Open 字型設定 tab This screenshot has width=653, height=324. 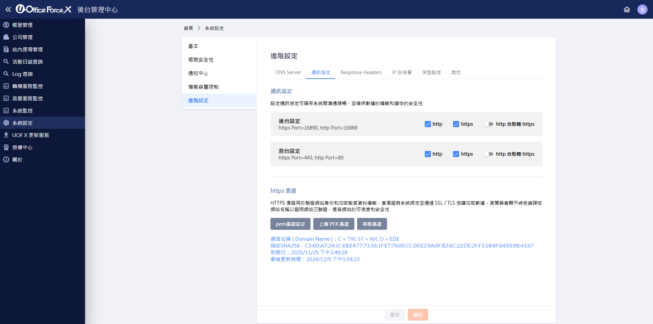pos(432,72)
